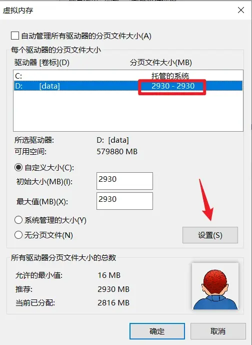The height and width of the screenshot is (345, 252).
Task: Select 无分页文件(N) radio option
Action: [x=18, y=235]
